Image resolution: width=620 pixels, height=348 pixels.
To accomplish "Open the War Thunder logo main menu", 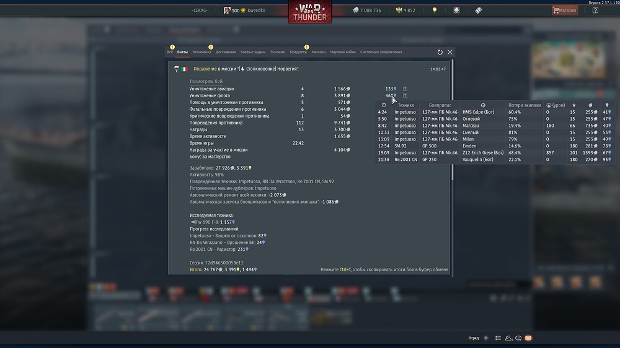I will [x=310, y=12].
